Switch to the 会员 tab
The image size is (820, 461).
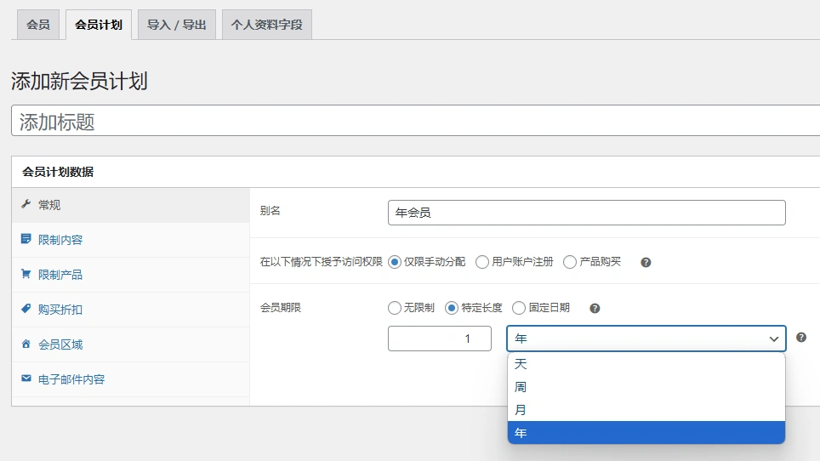click(x=38, y=25)
